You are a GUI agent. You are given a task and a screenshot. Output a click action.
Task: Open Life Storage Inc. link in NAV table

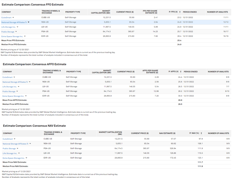click(x=10, y=153)
